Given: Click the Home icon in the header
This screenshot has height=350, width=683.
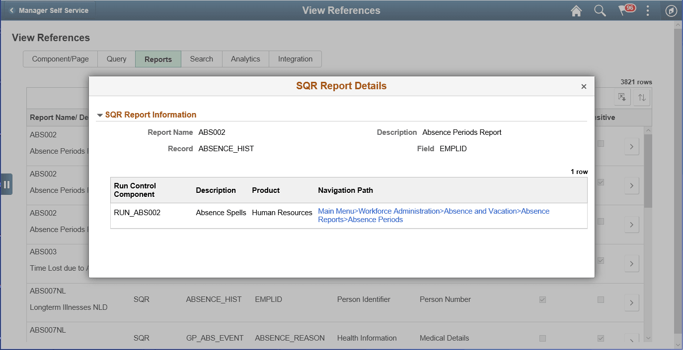Looking at the screenshot, I should (576, 10).
